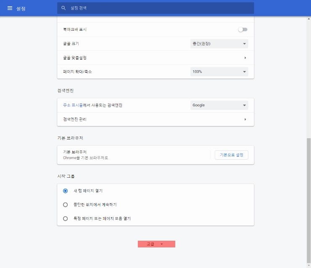Image resolution: width=311 pixels, height=268 pixels.
Task: Expand the 고급 advanced settings section
Action: click(x=156, y=244)
